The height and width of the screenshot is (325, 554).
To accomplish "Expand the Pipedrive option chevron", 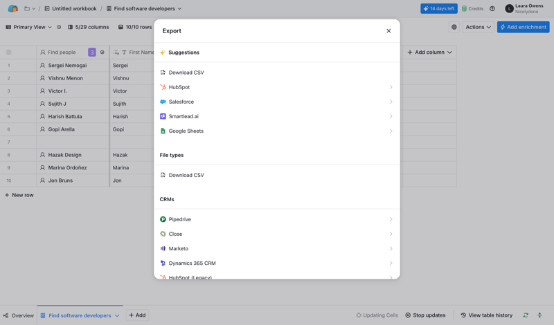I will coord(391,219).
